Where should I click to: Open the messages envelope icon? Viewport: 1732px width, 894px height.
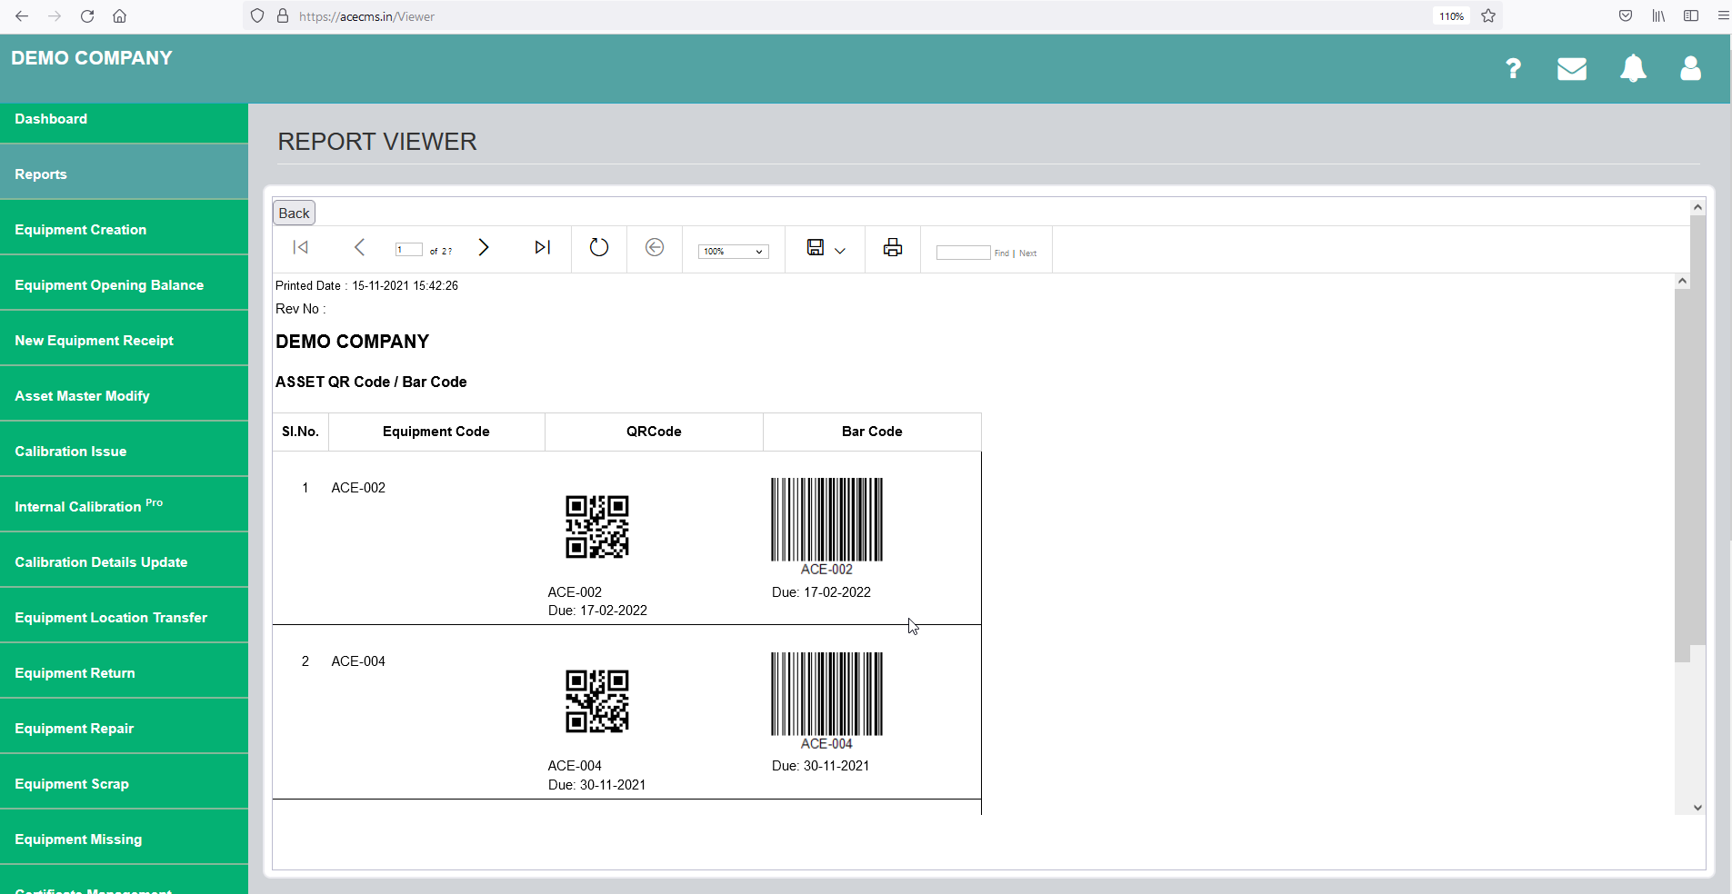[x=1572, y=68]
